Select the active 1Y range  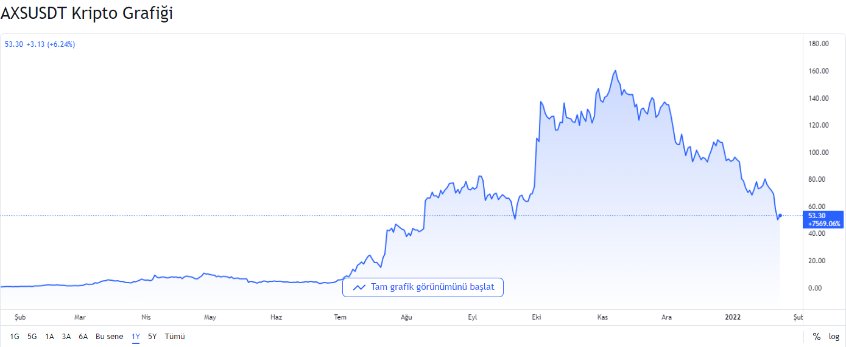coord(136,336)
